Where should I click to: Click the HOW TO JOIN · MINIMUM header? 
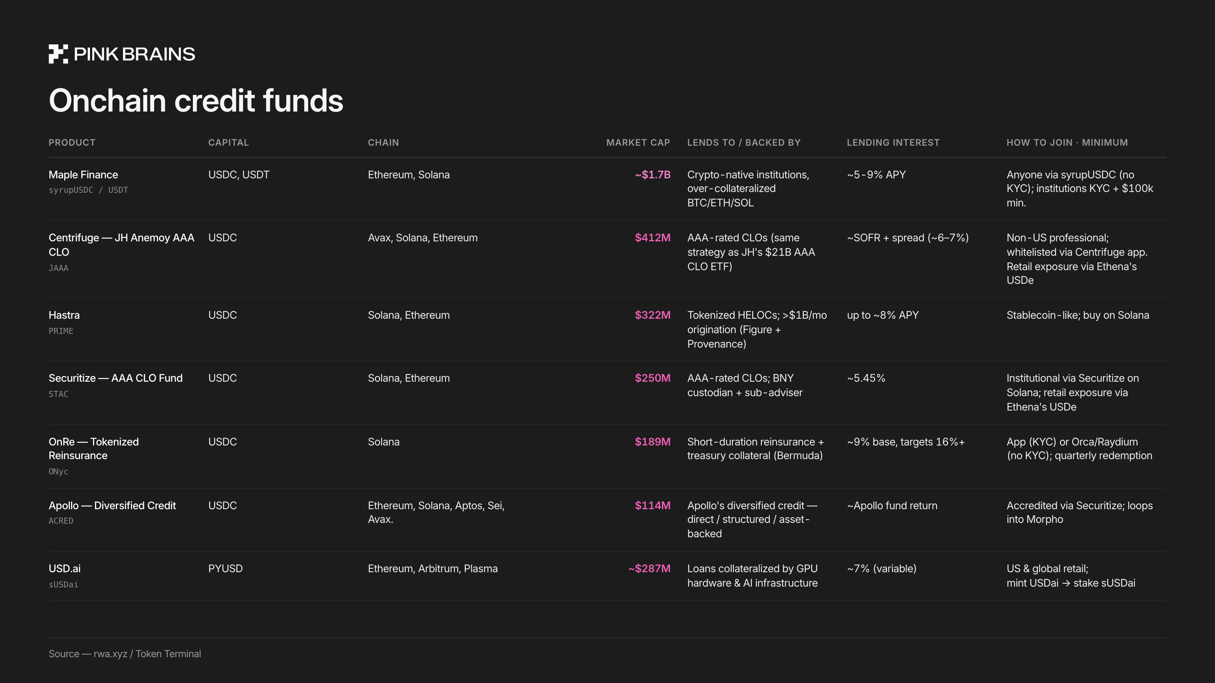[1067, 142]
